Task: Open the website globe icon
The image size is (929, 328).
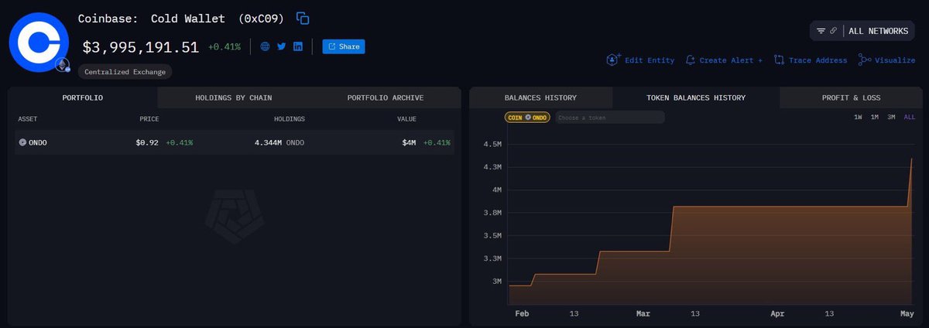Action: pyautogui.click(x=266, y=46)
